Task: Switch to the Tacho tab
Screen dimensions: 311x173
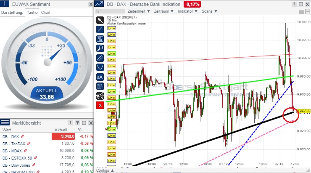Action: tap(32, 13)
